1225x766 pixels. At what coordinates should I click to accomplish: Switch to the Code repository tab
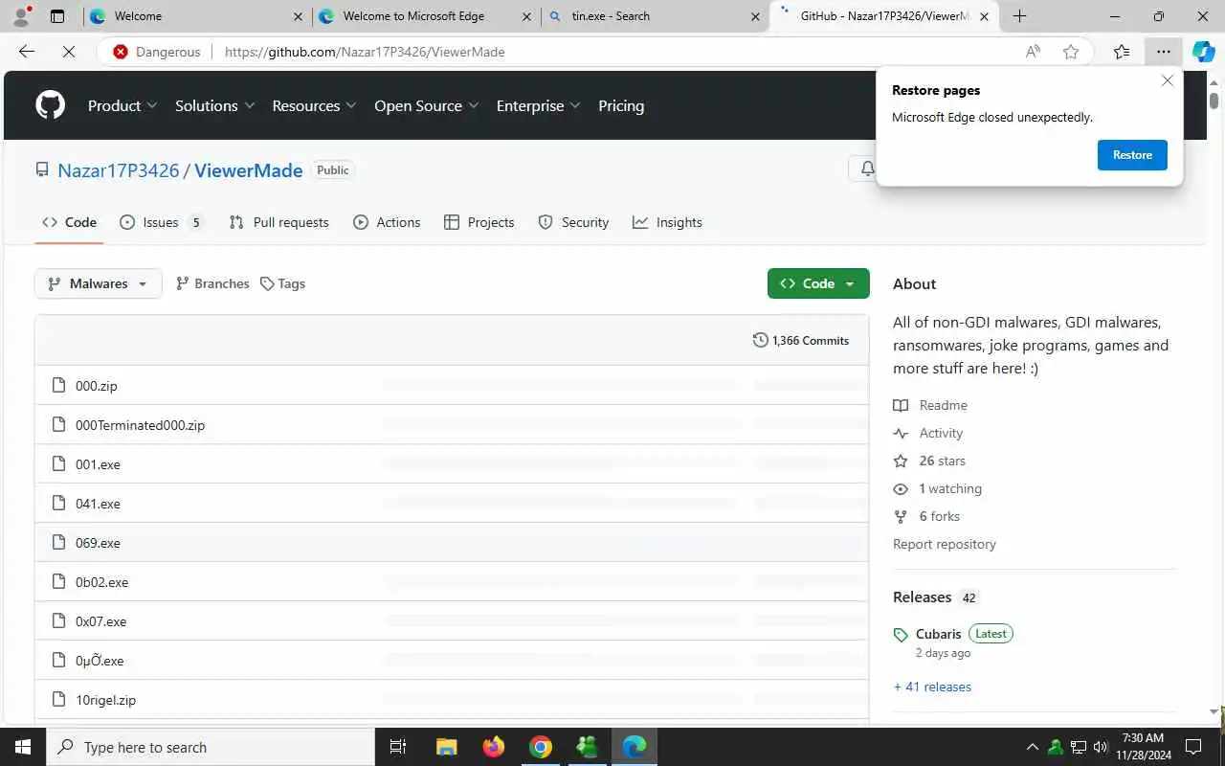[69, 222]
